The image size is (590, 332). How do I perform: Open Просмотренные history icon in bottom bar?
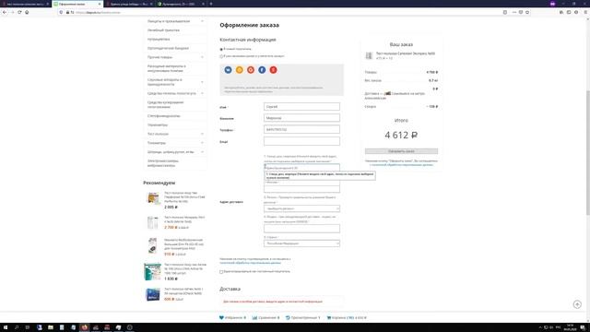288,317
